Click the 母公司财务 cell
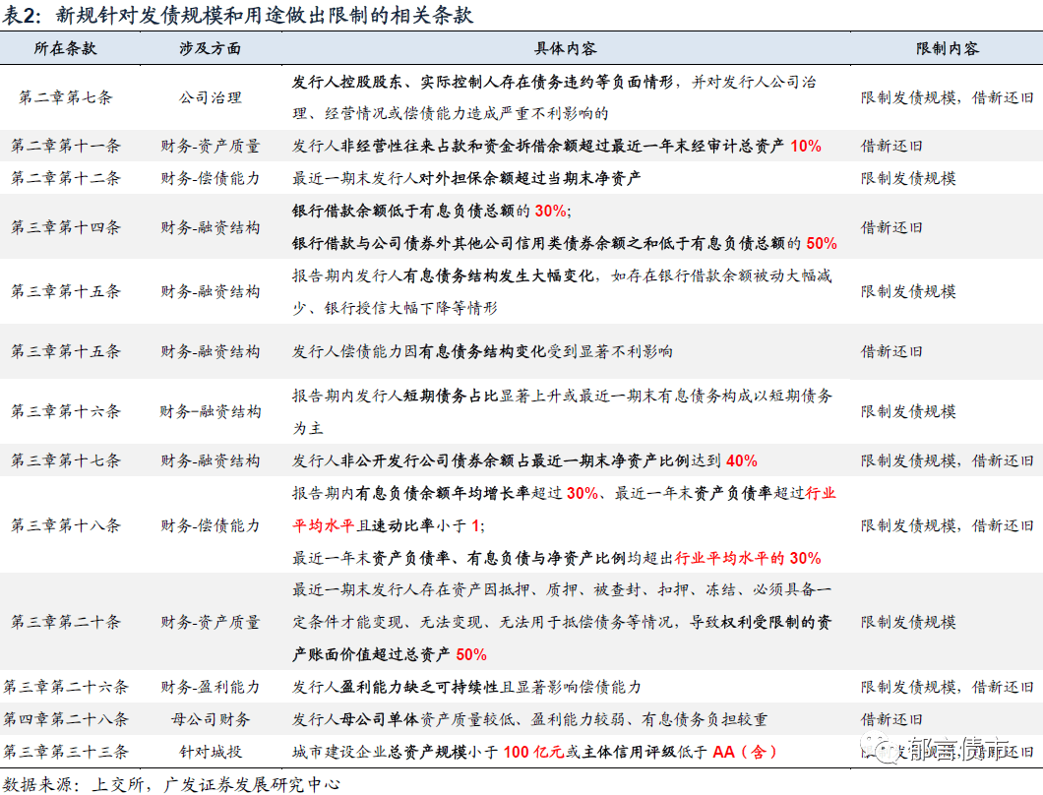 click(x=210, y=719)
